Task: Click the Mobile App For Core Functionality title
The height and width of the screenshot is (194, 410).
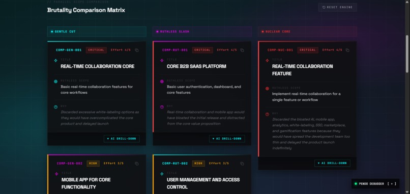Action: point(86,183)
